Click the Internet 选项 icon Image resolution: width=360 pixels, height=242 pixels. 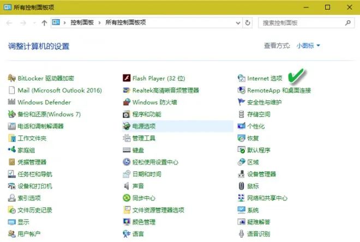(241, 78)
